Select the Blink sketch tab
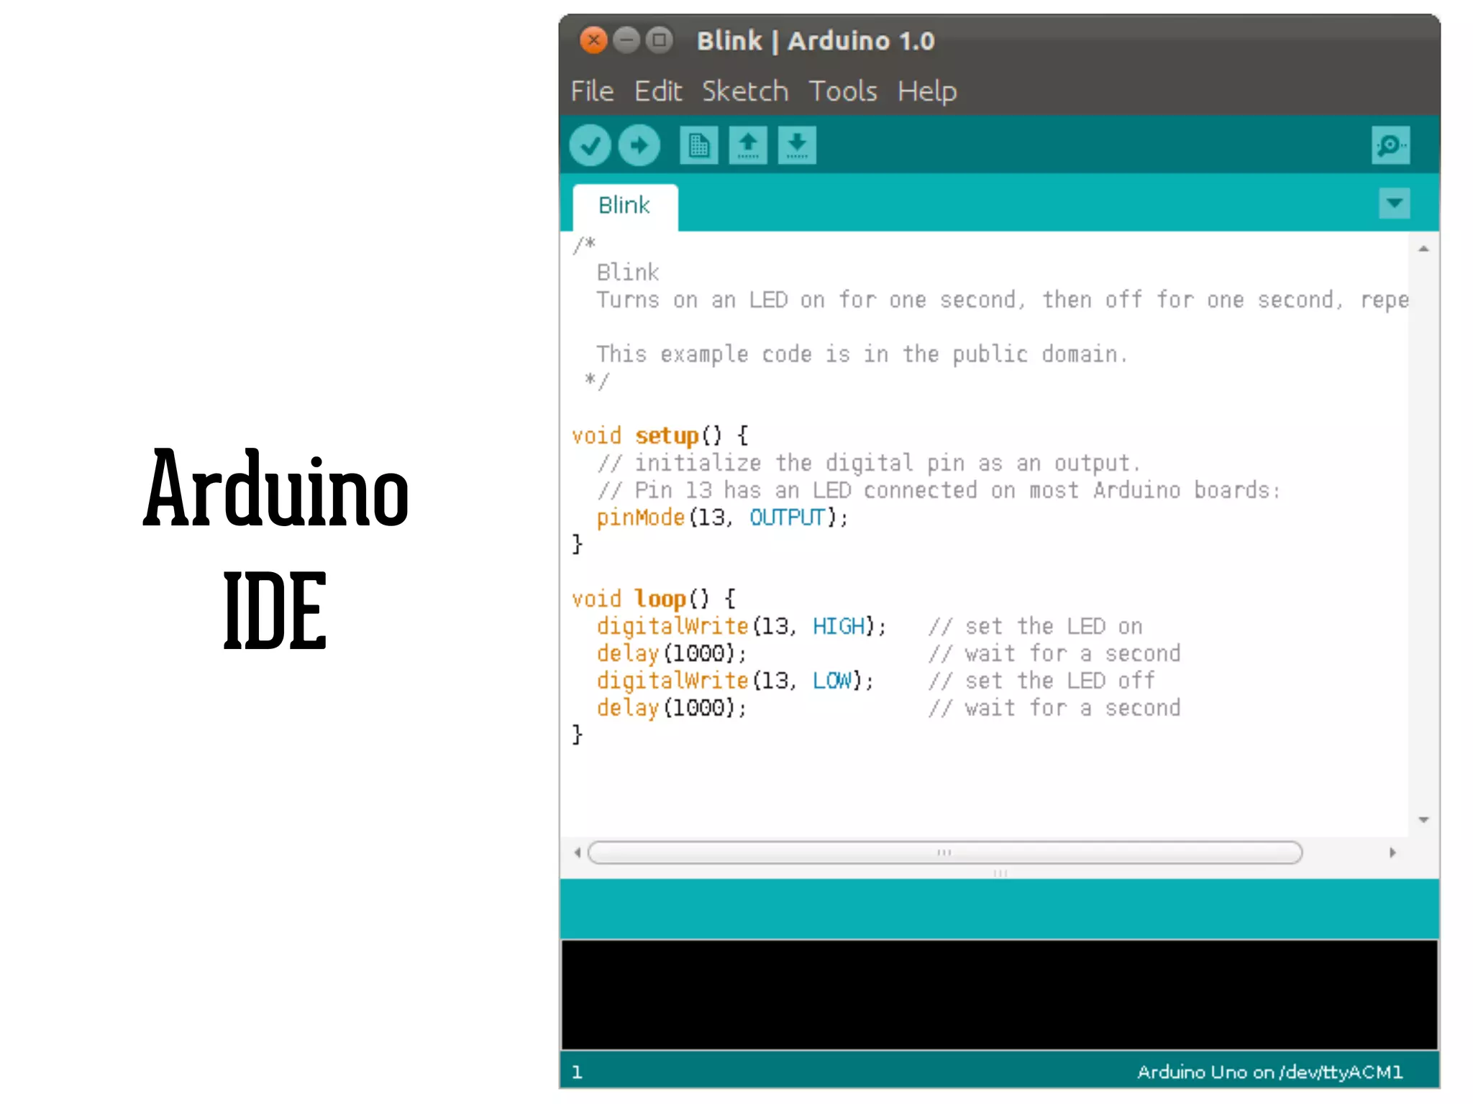 (x=625, y=206)
